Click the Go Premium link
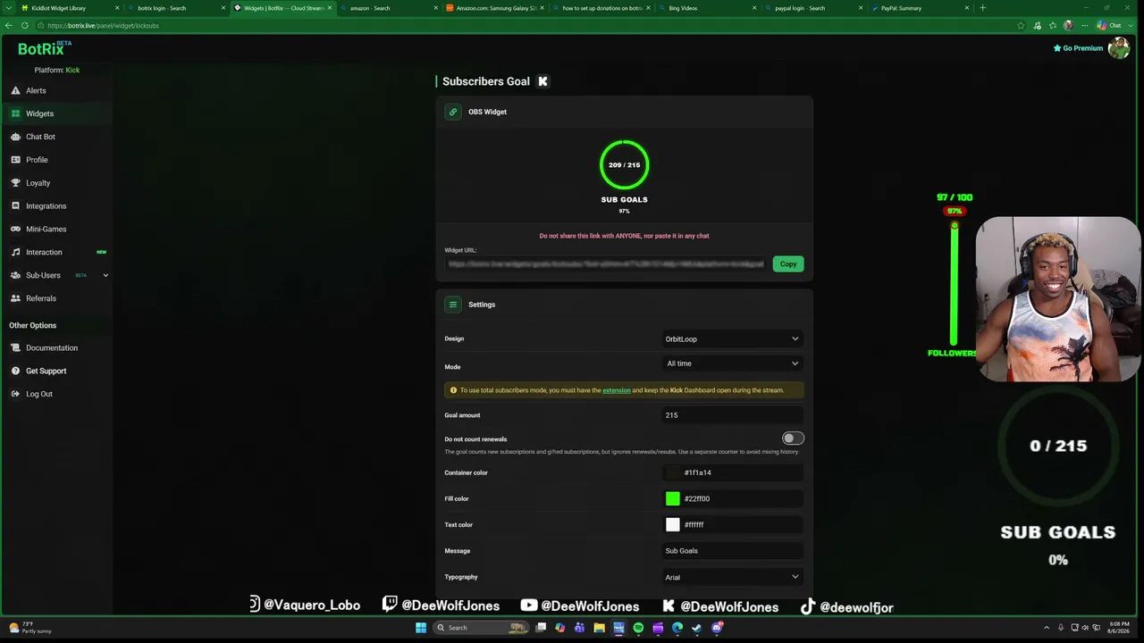Viewport: 1144px width, 643px height. click(x=1079, y=48)
